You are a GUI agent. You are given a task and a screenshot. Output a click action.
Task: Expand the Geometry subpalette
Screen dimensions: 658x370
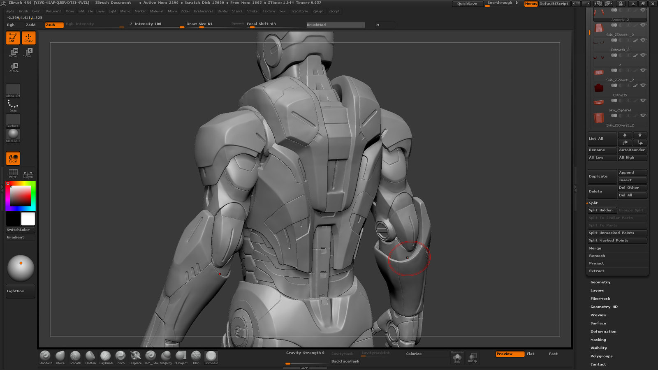tap(600, 282)
